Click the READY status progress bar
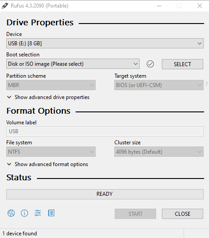The height and width of the screenshot is (238, 209). 105,194
